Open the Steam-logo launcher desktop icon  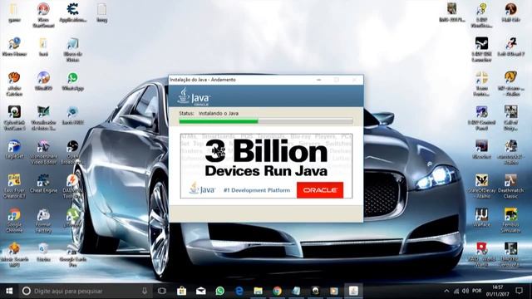[482, 50]
